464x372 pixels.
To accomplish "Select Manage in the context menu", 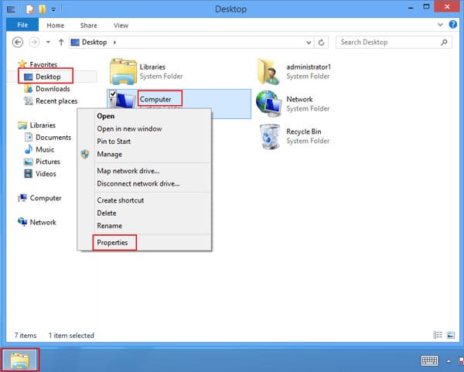I will point(109,154).
